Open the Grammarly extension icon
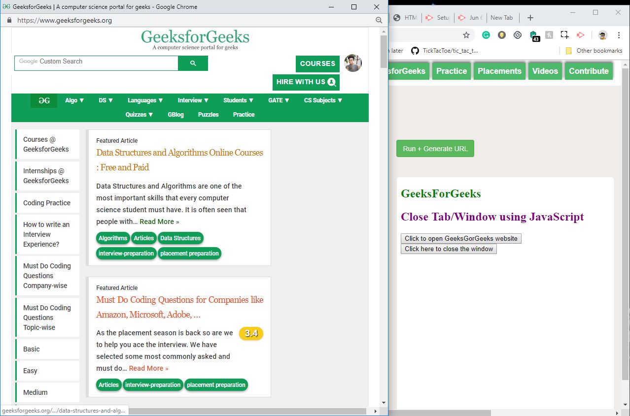The width and height of the screenshot is (630, 416). pyautogui.click(x=486, y=35)
